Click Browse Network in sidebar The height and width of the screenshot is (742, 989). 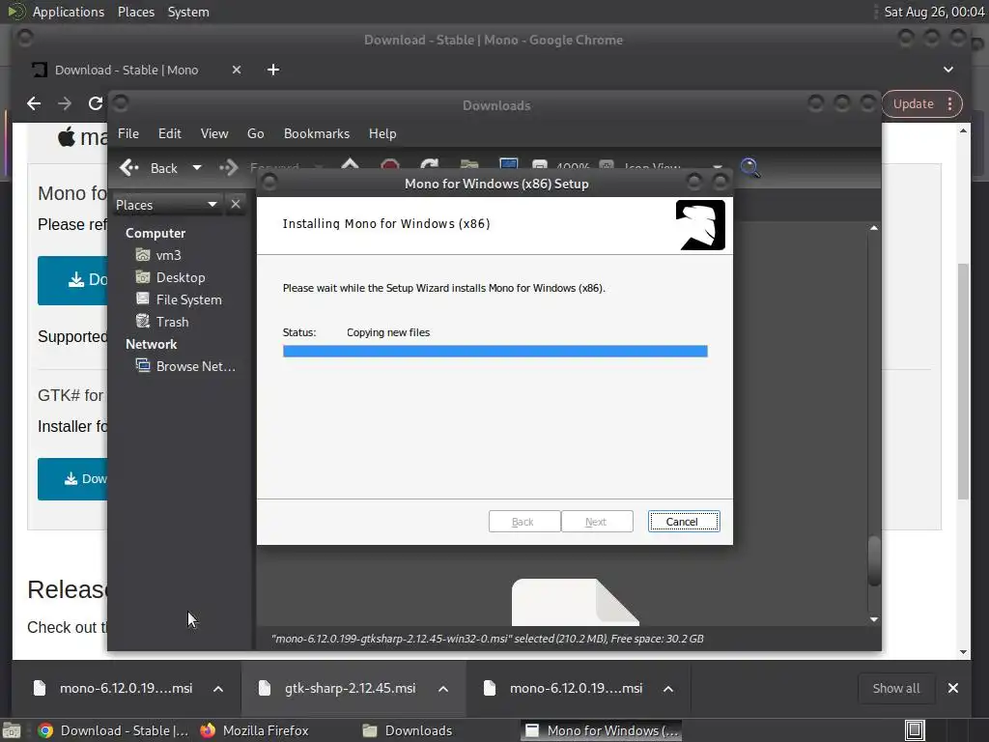coord(186,366)
